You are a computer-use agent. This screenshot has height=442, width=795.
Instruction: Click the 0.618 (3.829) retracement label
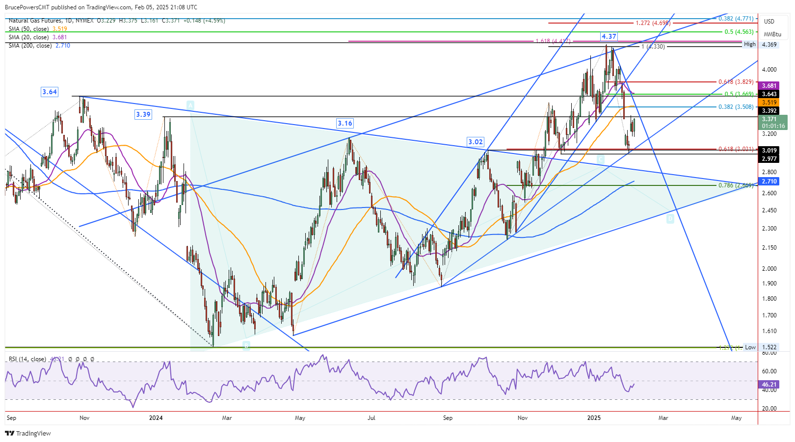point(736,82)
